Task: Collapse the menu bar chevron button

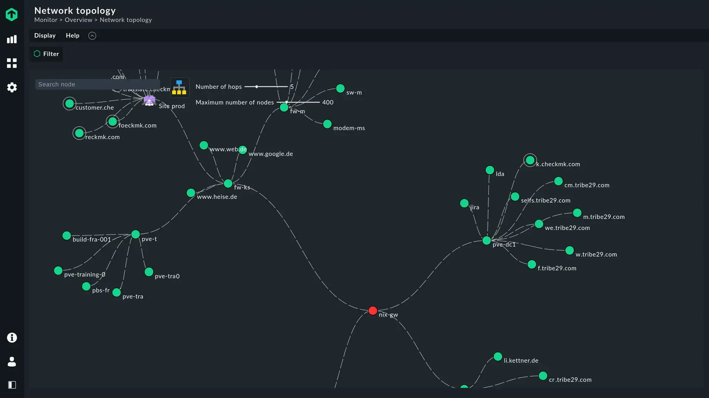Action: 92,36
